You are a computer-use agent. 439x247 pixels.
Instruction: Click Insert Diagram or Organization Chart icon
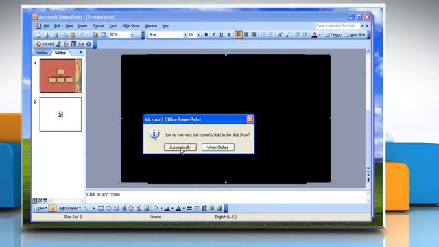coord(131,208)
